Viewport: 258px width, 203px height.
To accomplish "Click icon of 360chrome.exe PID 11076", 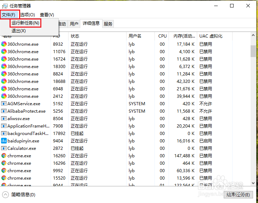I will [4, 51].
